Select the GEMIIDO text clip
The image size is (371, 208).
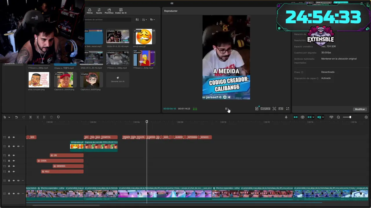(x=68, y=166)
